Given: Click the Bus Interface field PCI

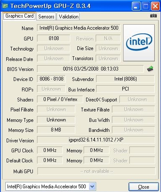Looking at the screenshot, I should tap(125, 89).
